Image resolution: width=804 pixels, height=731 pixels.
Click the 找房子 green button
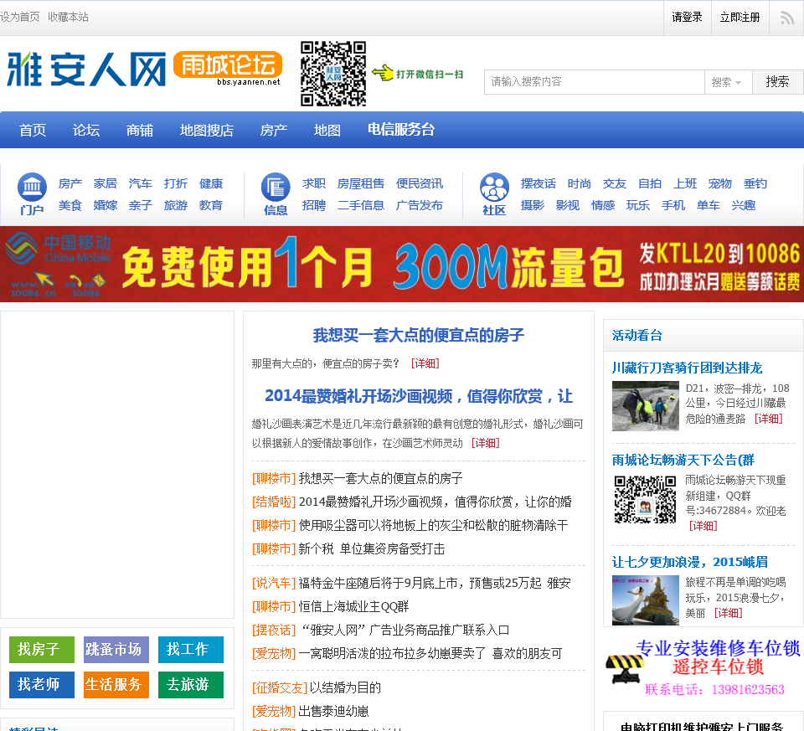click(42, 650)
